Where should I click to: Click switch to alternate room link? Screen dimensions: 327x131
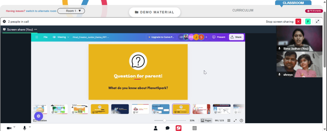pos(41,11)
